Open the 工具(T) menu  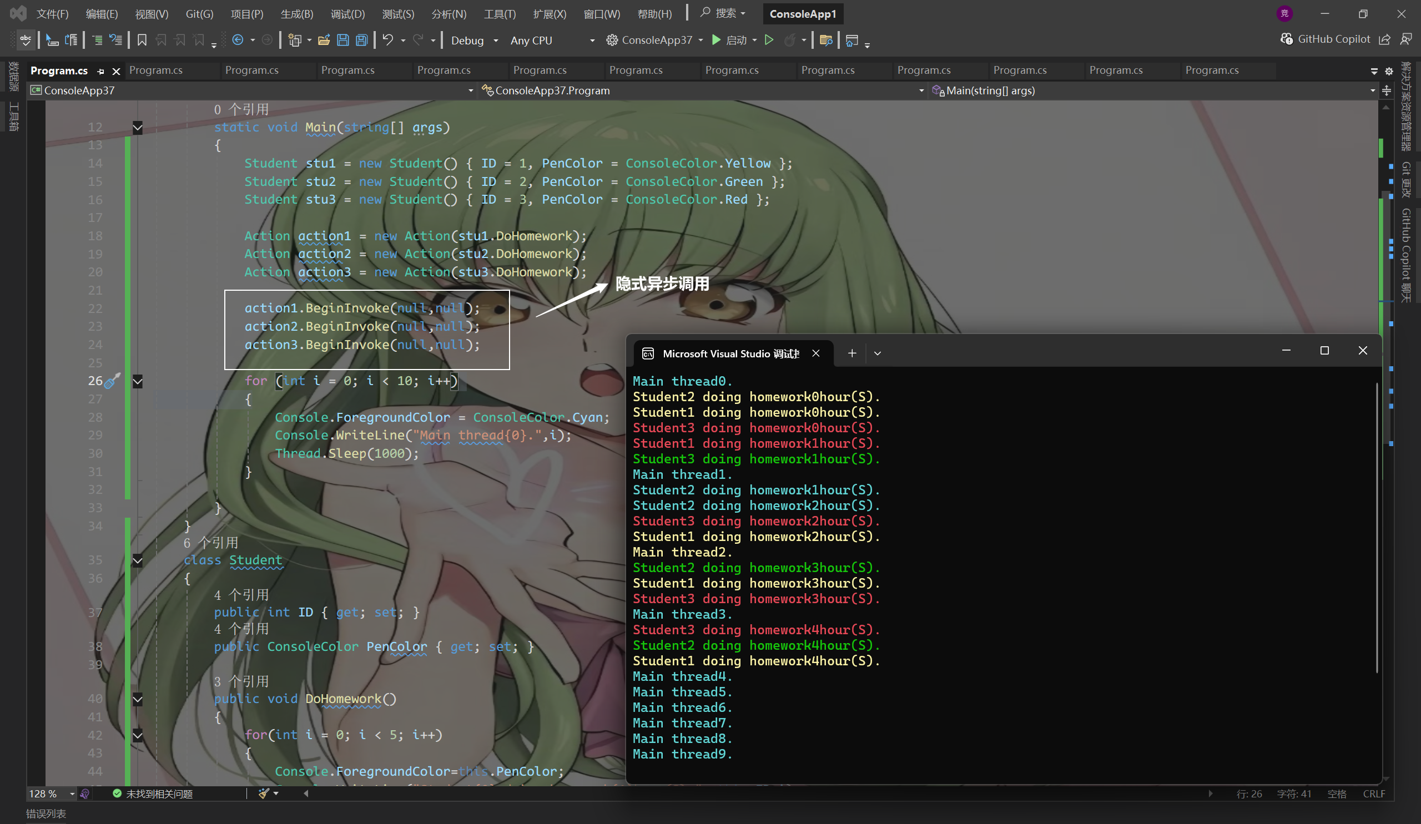[500, 13]
